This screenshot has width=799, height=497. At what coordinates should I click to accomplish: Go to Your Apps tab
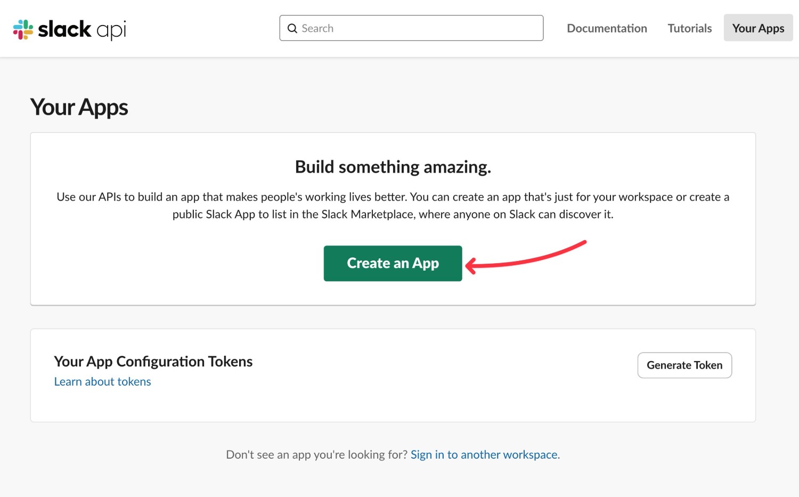(758, 28)
